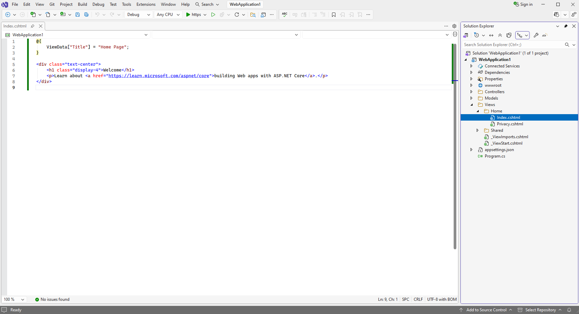Open the Any CPU platform dropdown
Screen dimensions: 579x314
(x=168, y=15)
